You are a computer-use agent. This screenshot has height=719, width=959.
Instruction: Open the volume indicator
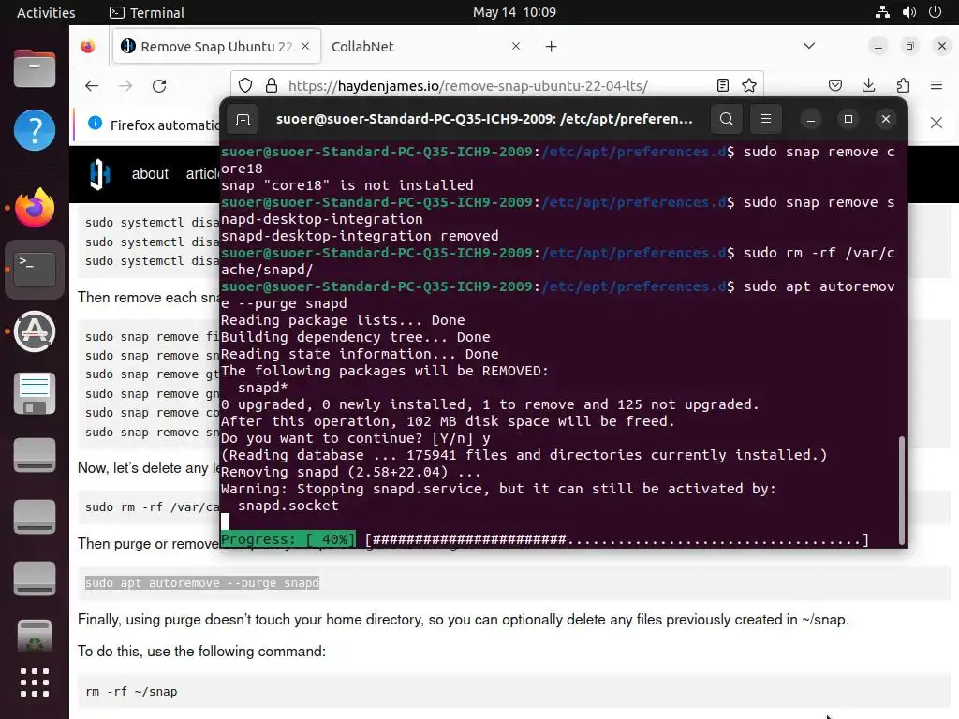pos(909,12)
